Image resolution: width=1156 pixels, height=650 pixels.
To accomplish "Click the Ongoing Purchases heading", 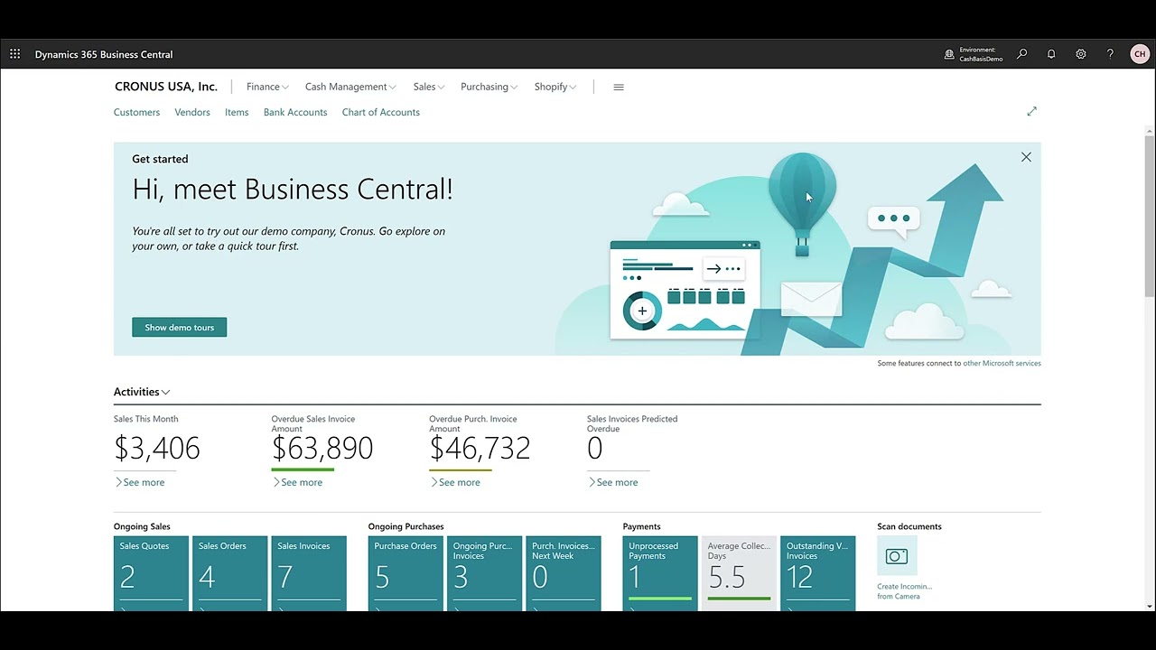I will coord(406,526).
